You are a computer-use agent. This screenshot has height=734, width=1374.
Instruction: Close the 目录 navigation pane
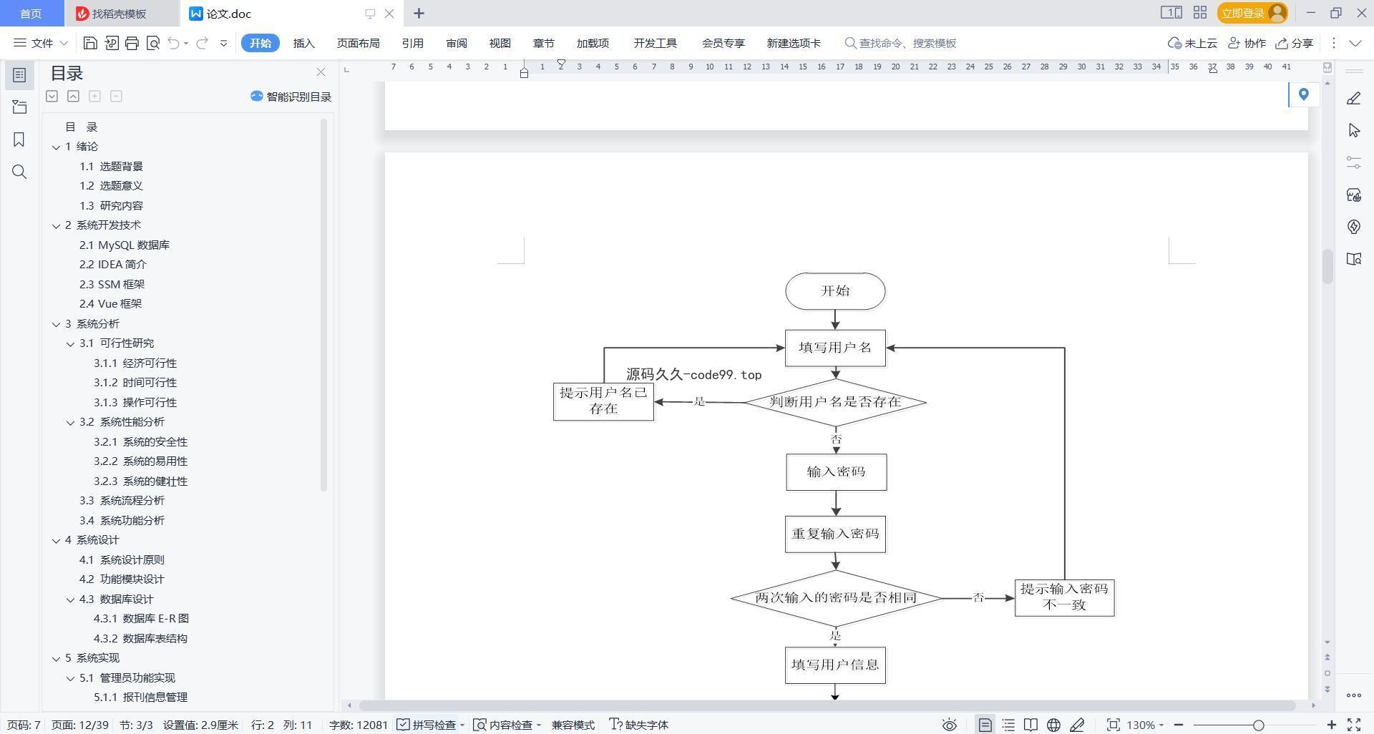[x=321, y=72]
